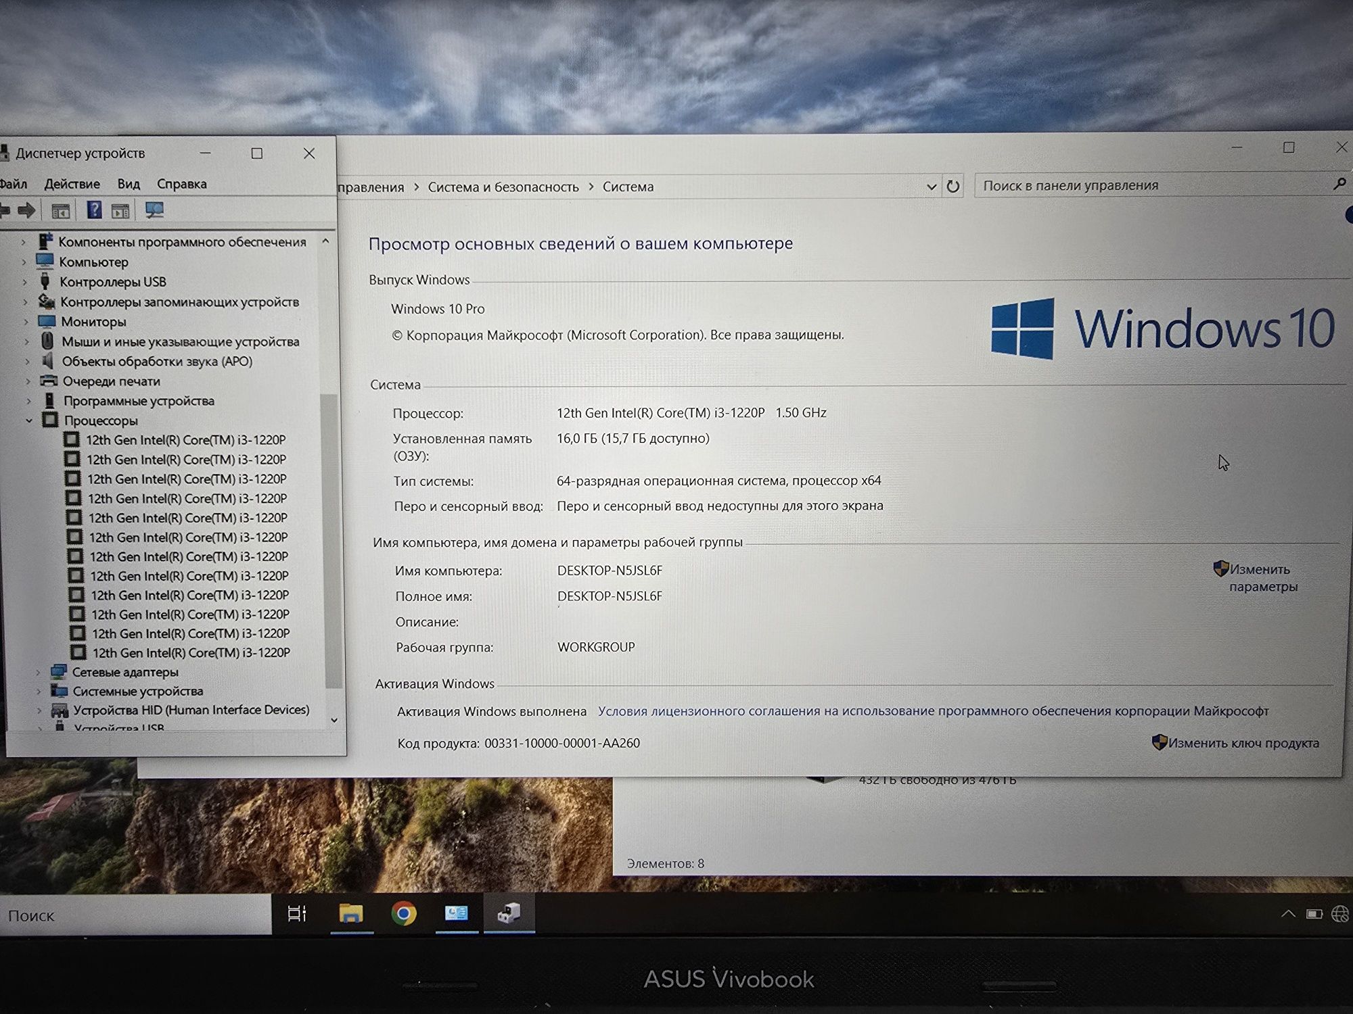Expand Системные устройства node
The width and height of the screenshot is (1353, 1014).
click(39, 691)
